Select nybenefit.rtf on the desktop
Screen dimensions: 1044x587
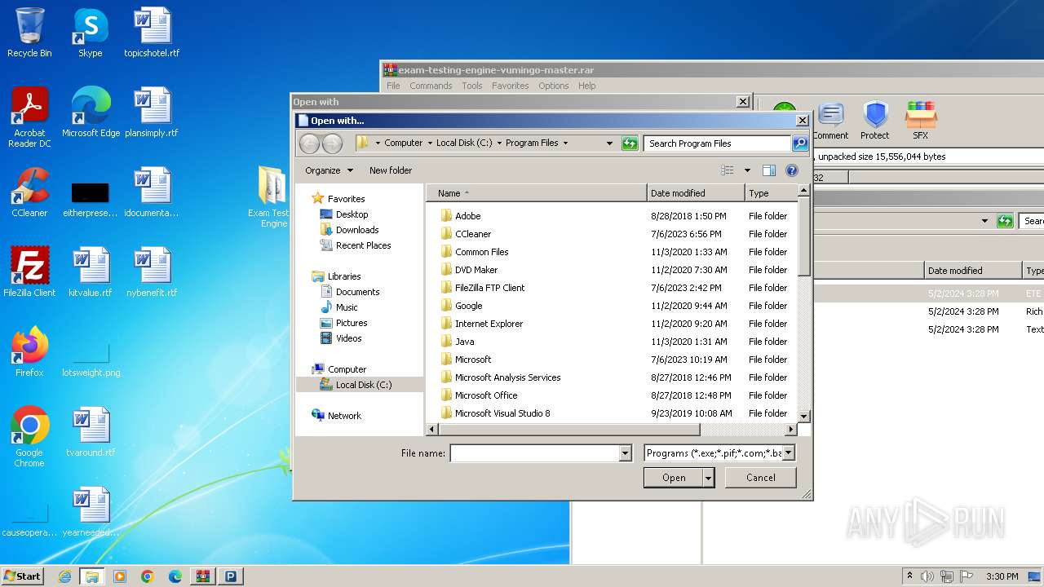tap(152, 272)
